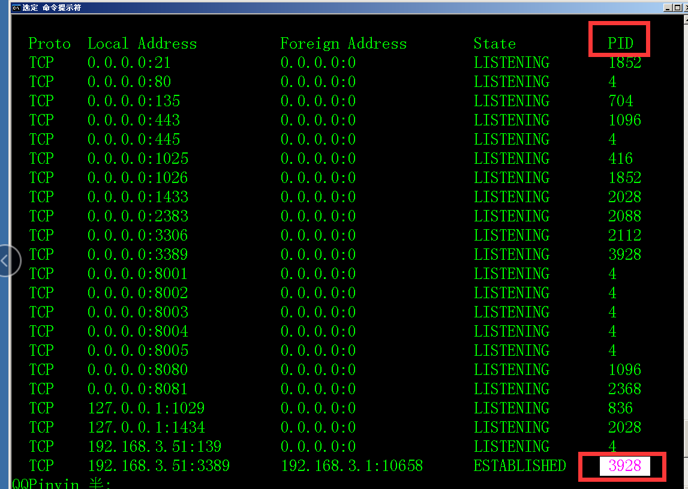Click local address 0.0.0.0:8005

[x=138, y=351]
